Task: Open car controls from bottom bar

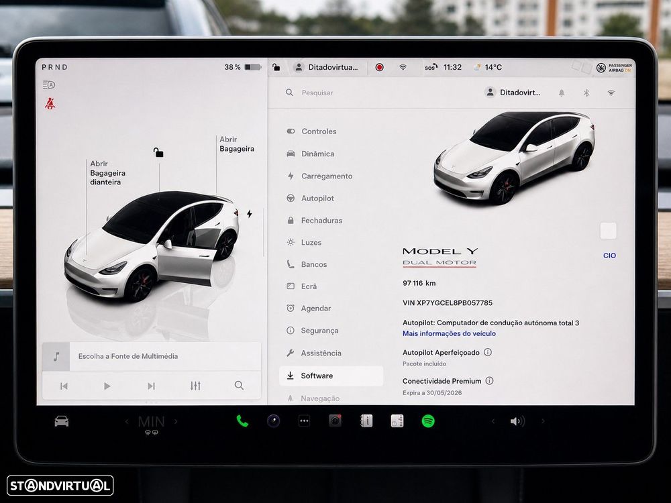Action: 62,421
